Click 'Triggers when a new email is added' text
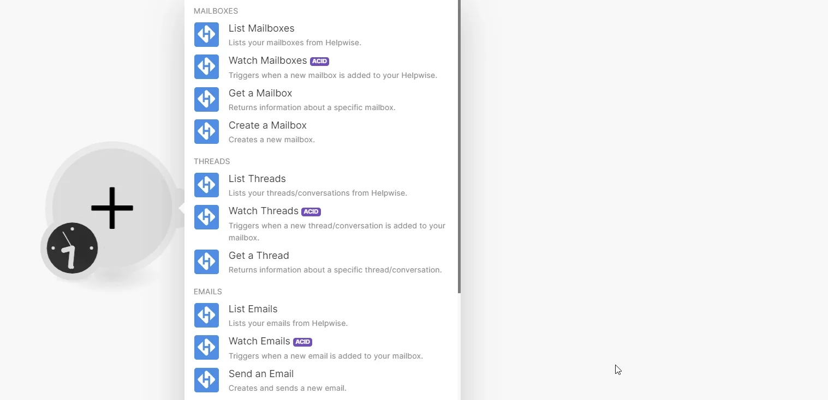828x400 pixels. click(326, 356)
